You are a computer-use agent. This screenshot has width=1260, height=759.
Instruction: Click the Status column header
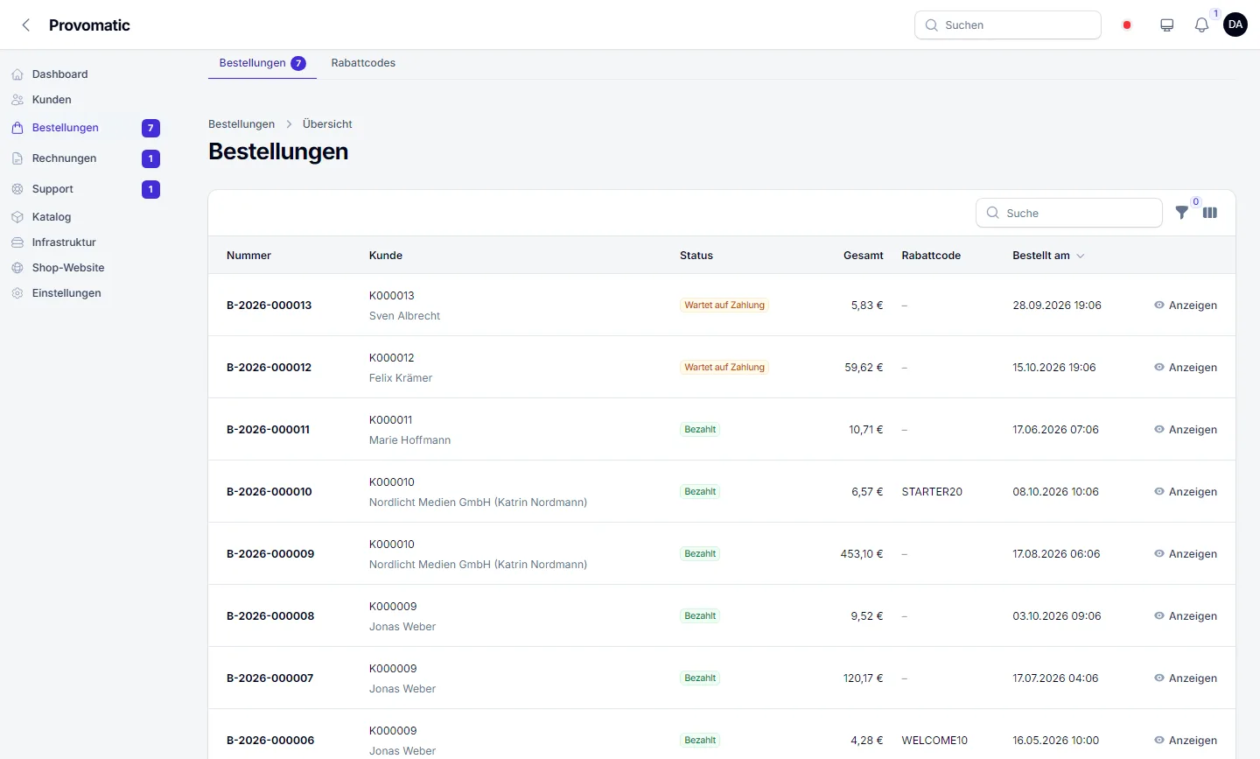coord(696,256)
